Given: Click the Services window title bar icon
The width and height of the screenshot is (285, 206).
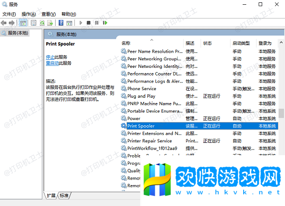Looking at the screenshot, I should 4,4.
